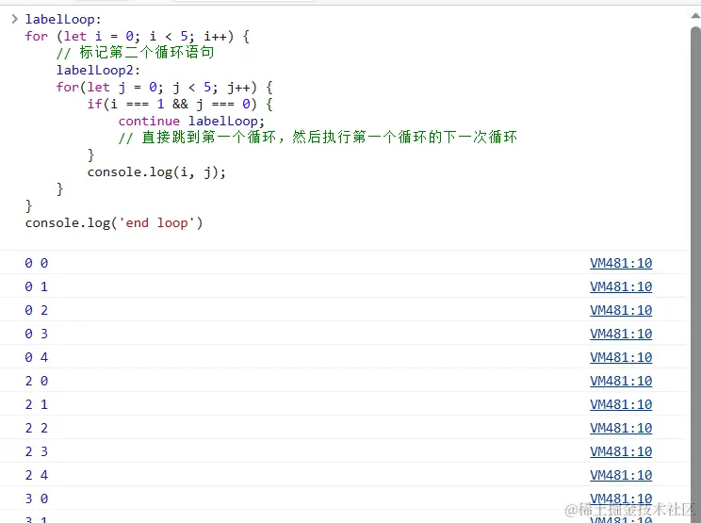Select console output row '3 0'
Screen dimensions: 701x523
pyautogui.click(x=343, y=498)
